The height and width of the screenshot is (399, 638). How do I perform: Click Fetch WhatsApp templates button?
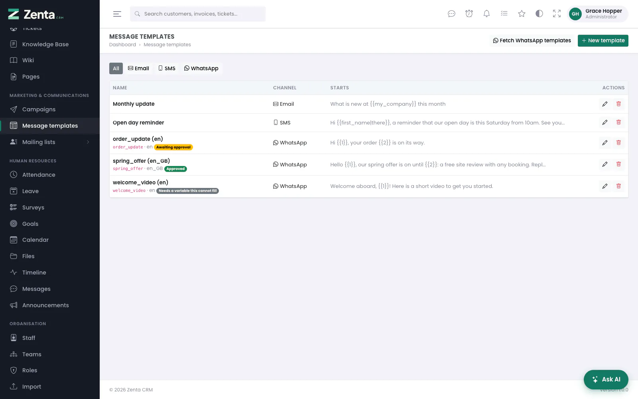tap(532, 41)
